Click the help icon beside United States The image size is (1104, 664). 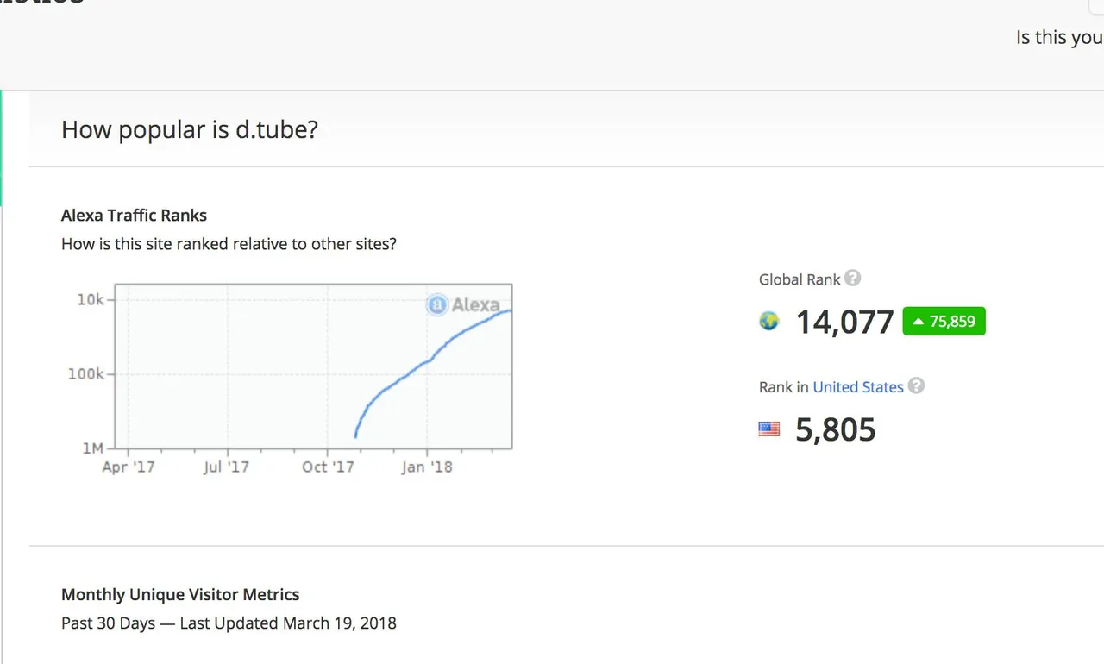(x=916, y=385)
